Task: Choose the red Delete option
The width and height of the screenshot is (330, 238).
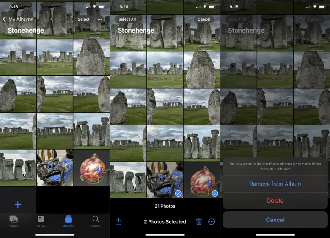Action: coord(275,201)
